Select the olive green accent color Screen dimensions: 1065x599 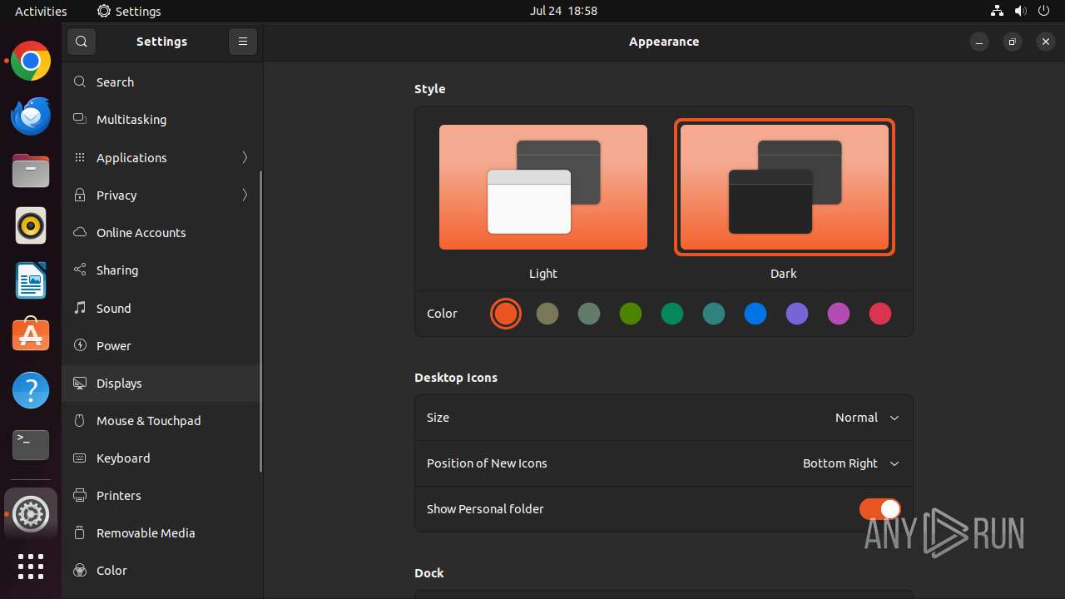(631, 314)
